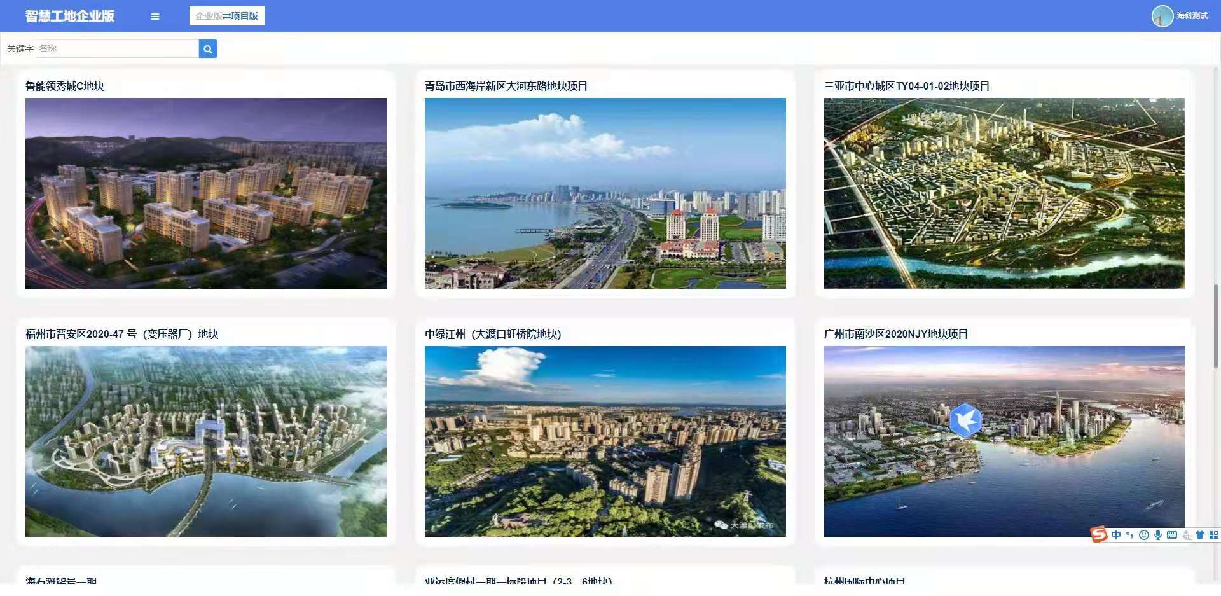1221x596 pixels.
Task: Click the Sogou input method logo
Action: point(1099,535)
